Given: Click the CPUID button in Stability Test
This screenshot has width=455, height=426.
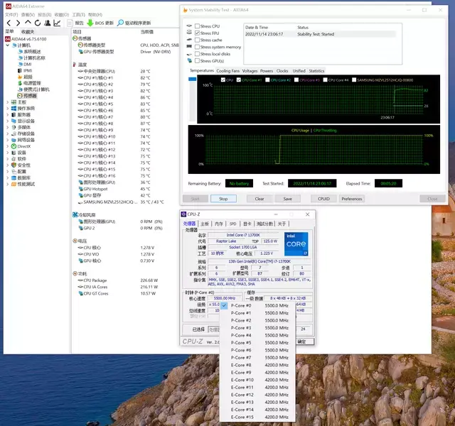Looking at the screenshot, I should point(323,199).
